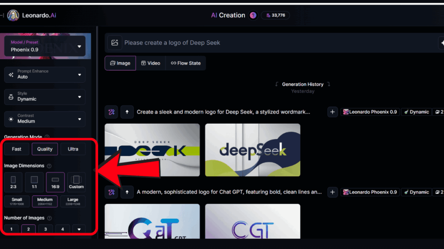Show help for Image Dimensions
Screen dimensions: 444x249
pyautogui.click(x=49, y=166)
